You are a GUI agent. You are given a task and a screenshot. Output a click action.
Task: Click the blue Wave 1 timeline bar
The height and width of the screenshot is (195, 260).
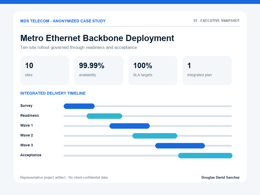coord(129,126)
